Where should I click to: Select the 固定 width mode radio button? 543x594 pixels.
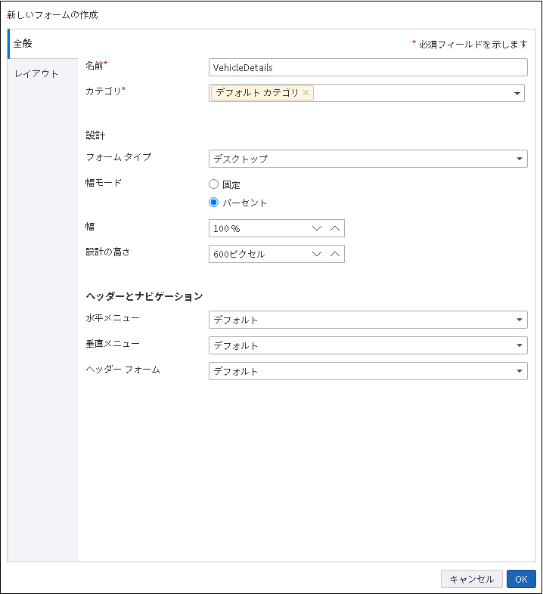click(214, 184)
